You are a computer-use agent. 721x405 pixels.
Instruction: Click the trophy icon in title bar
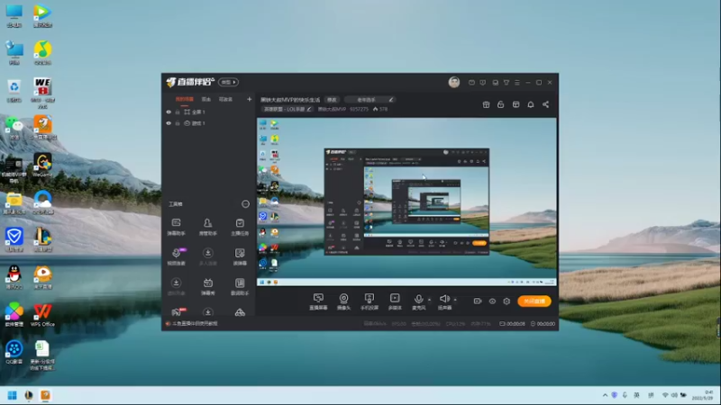[507, 83]
